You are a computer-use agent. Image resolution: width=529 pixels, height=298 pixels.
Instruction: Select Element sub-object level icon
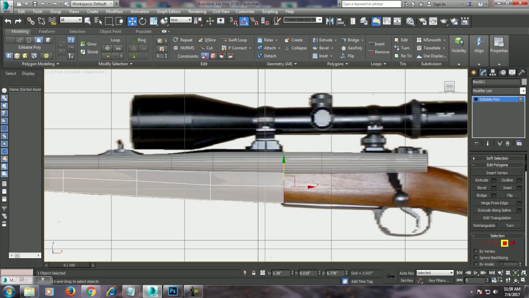click(512, 243)
